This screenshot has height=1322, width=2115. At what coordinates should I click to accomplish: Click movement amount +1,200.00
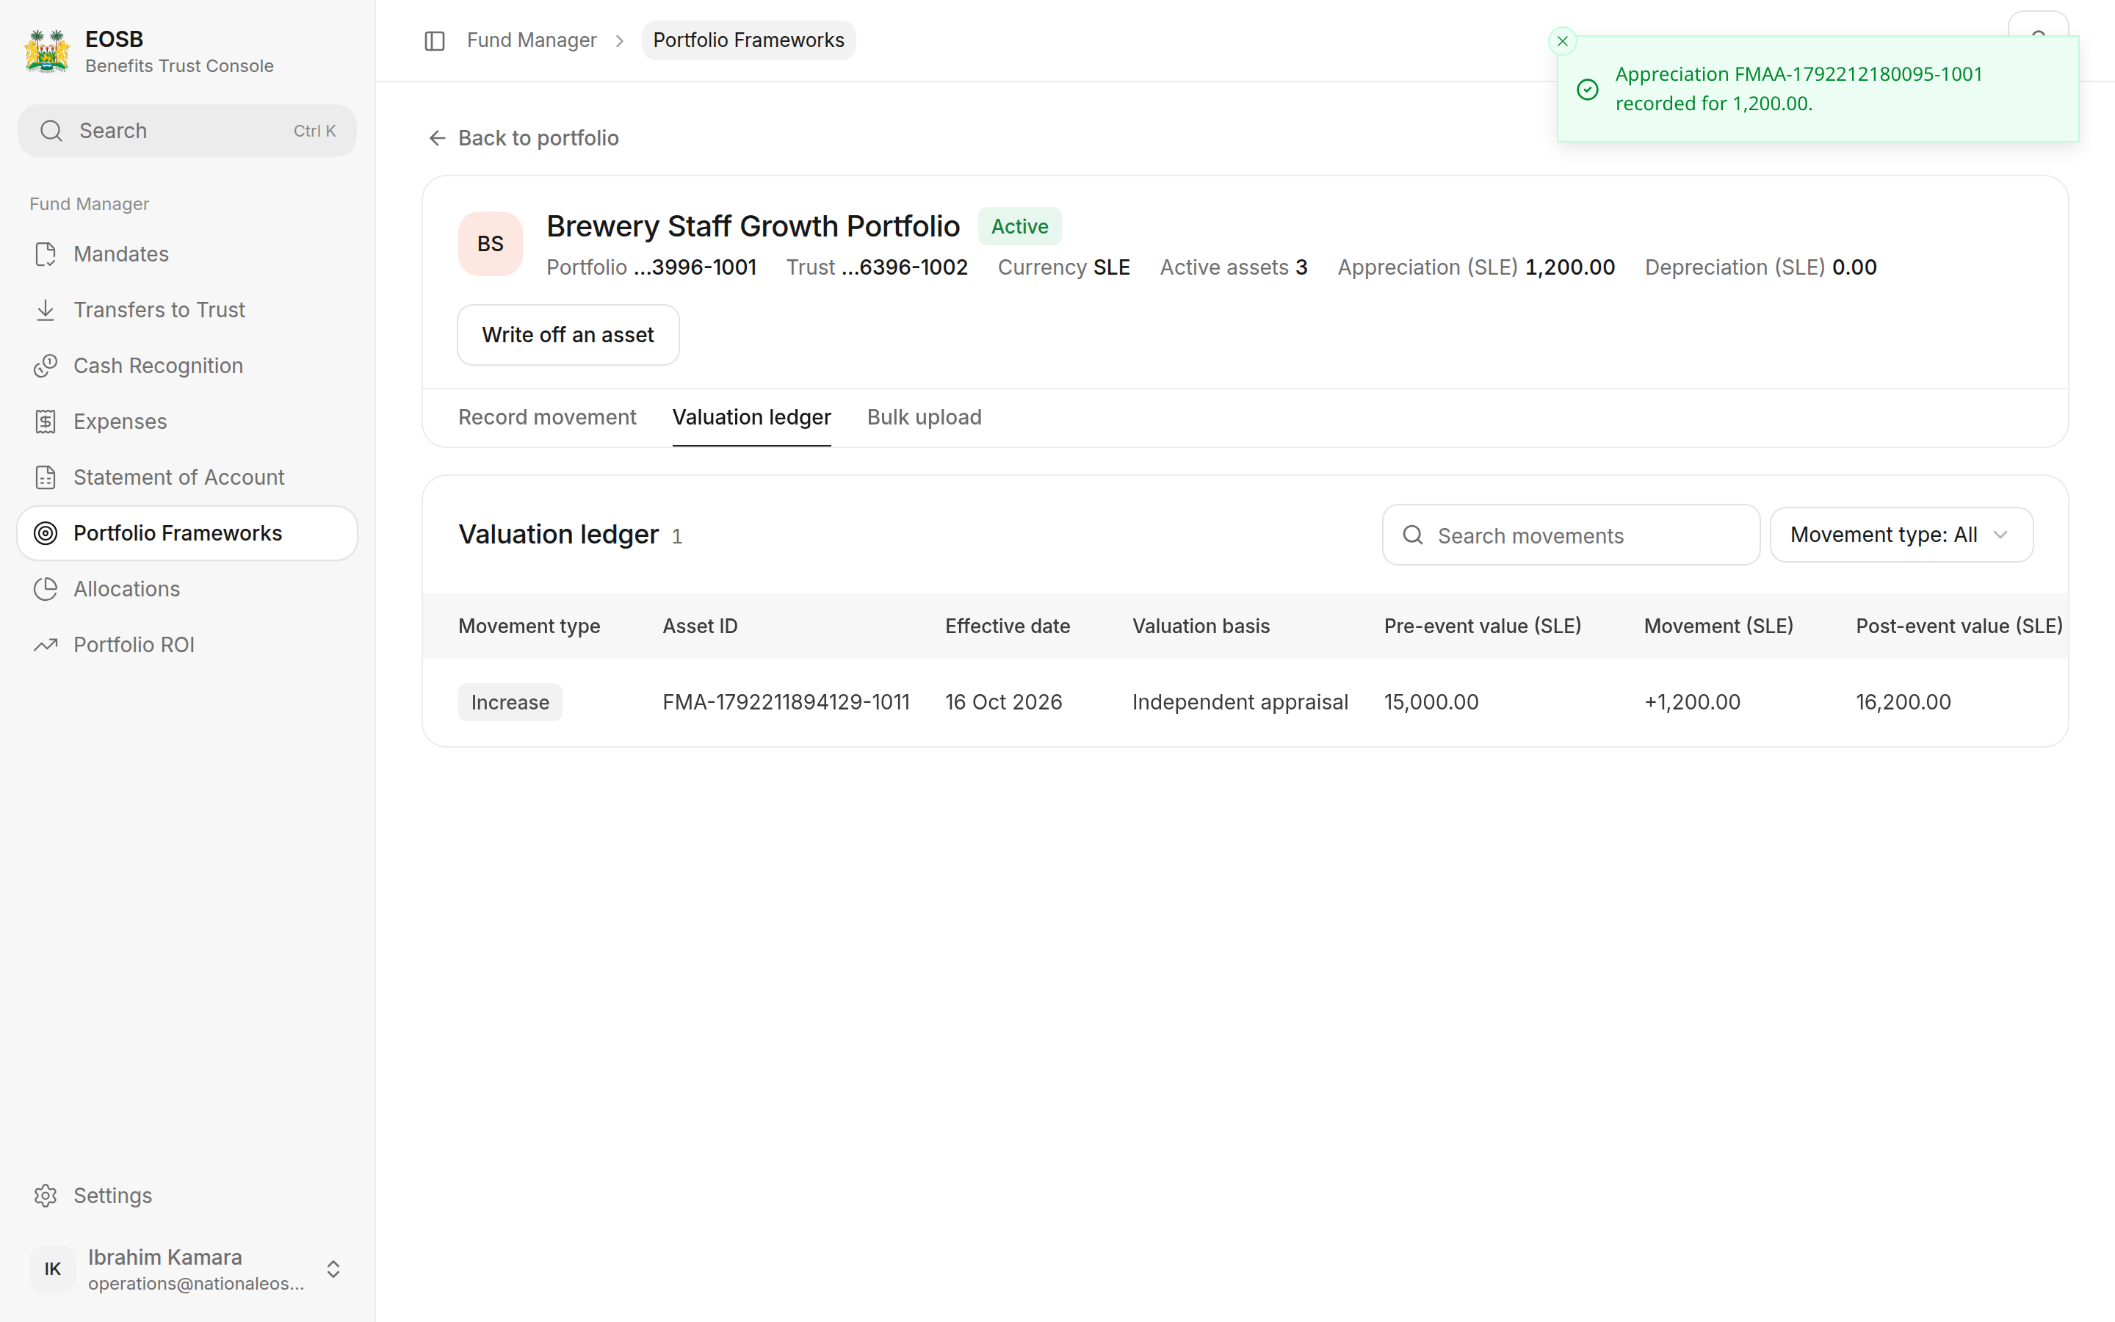[x=1692, y=702]
